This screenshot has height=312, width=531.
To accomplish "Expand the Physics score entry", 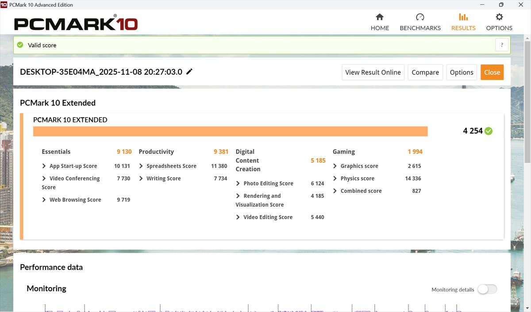I will 335,178.
